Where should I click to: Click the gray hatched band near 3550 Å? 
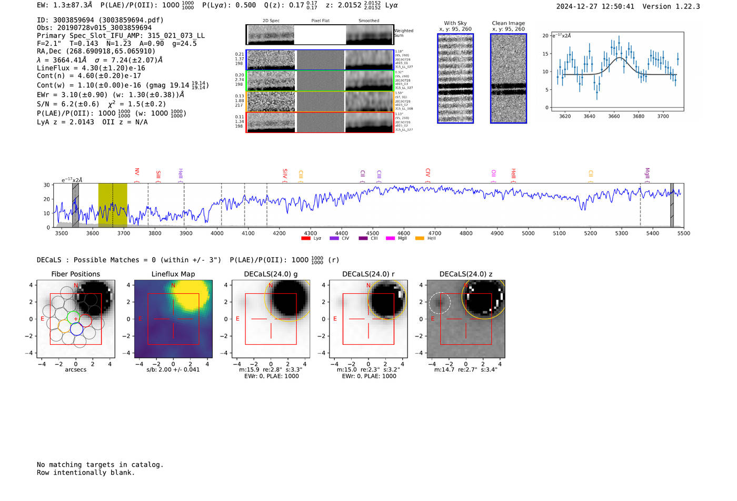click(x=75, y=205)
